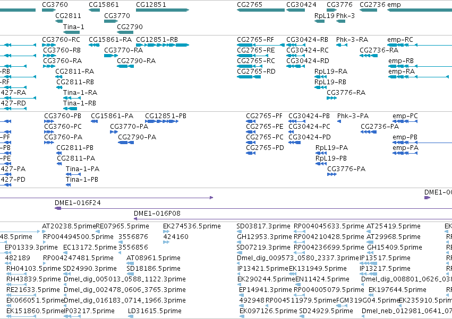The image size is (452, 319).
Task: Click transcript CG3770-RA
Action: (111, 56)
